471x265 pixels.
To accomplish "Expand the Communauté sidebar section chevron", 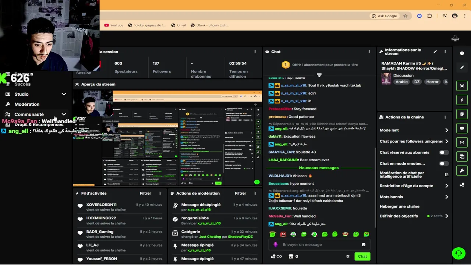I will (x=64, y=114).
